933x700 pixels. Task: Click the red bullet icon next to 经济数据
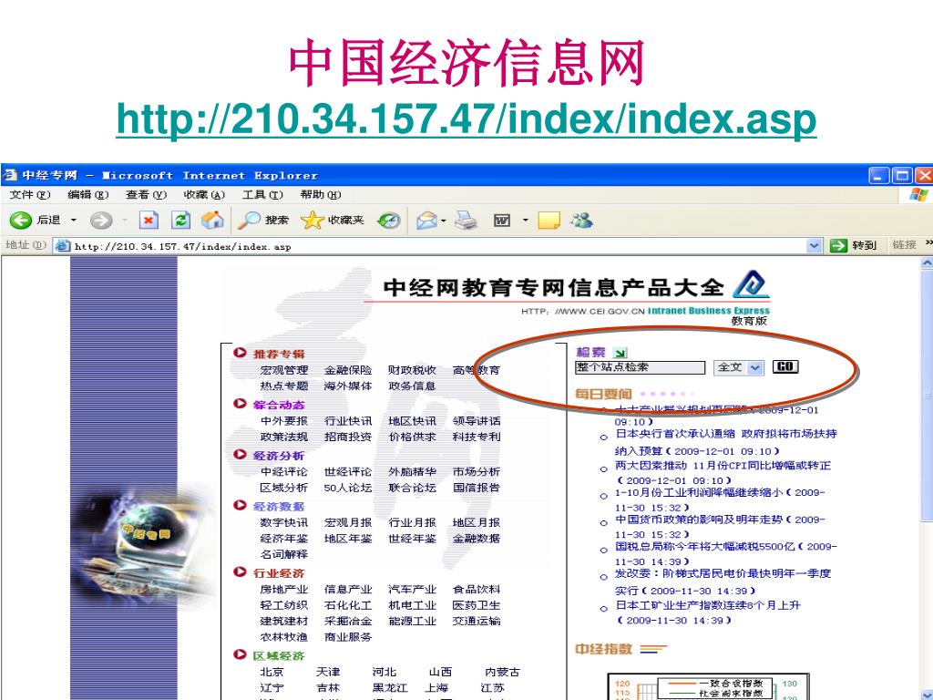[x=240, y=505]
